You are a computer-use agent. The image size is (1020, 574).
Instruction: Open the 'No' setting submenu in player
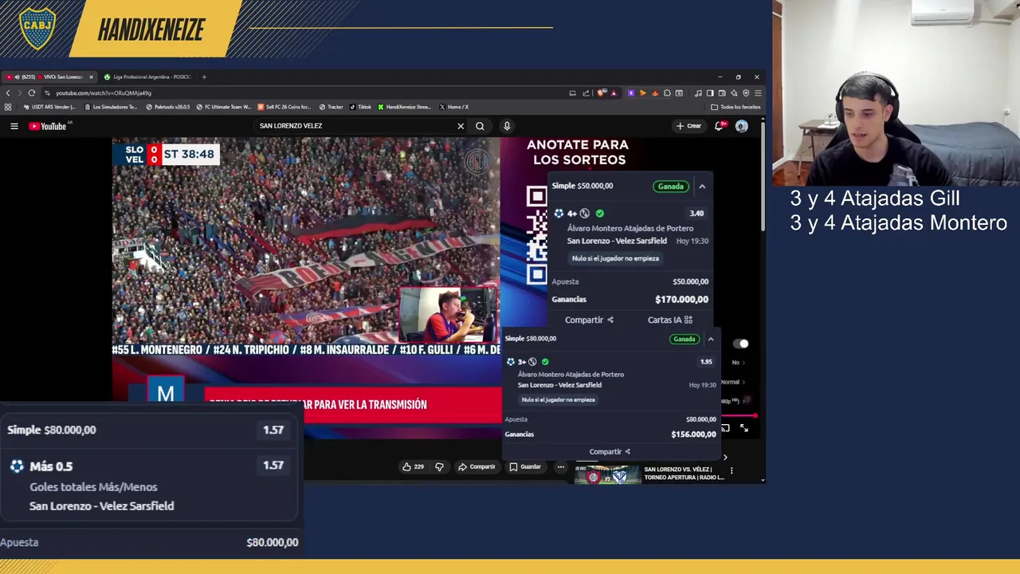tap(738, 363)
